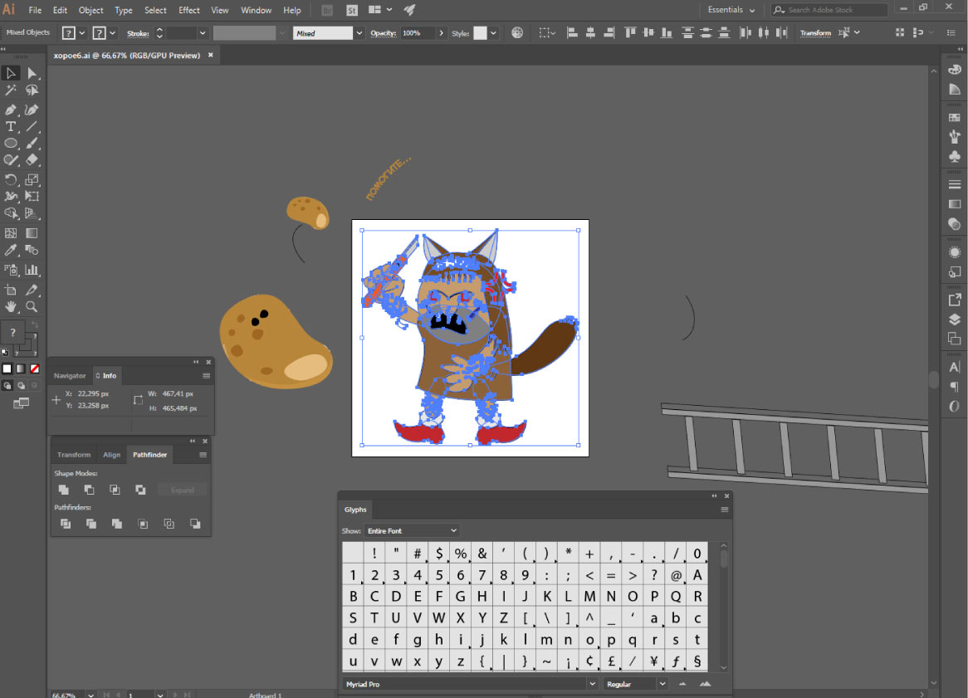Open the Effect menu
Screen dimensions: 968x698
point(189,10)
